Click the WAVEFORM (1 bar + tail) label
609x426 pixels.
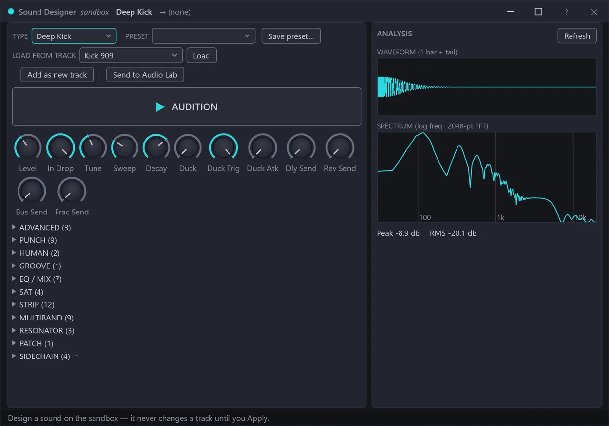coord(417,52)
